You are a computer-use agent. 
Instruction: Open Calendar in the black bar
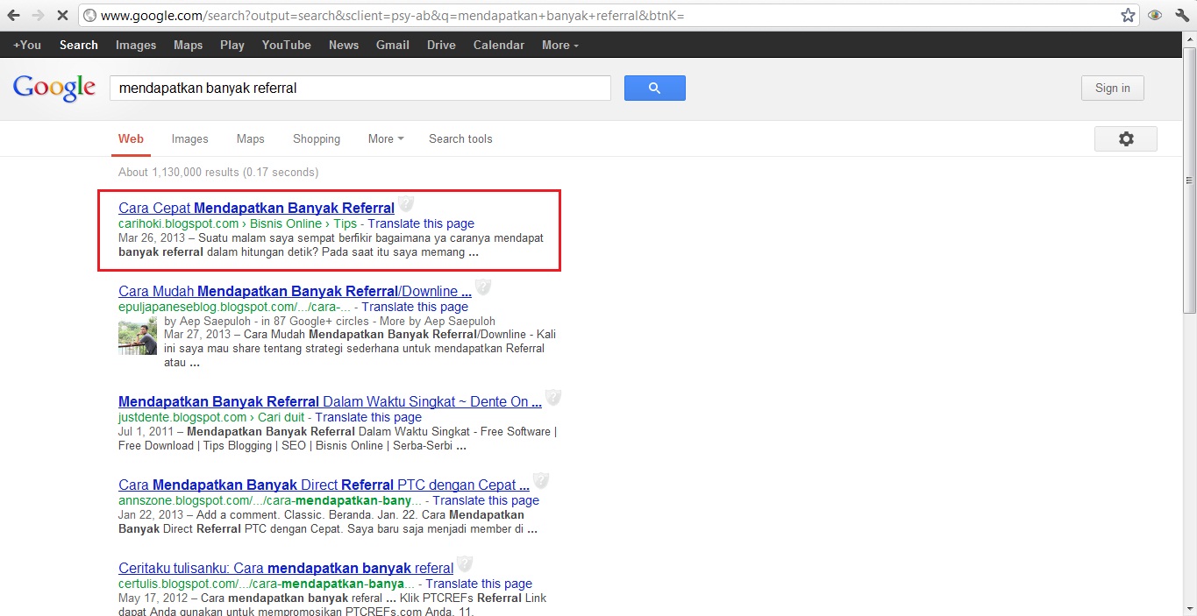[499, 45]
